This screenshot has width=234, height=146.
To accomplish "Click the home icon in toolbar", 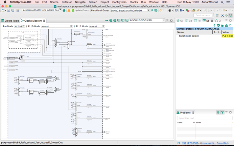I will pyautogui.click(x=64, y=10).
